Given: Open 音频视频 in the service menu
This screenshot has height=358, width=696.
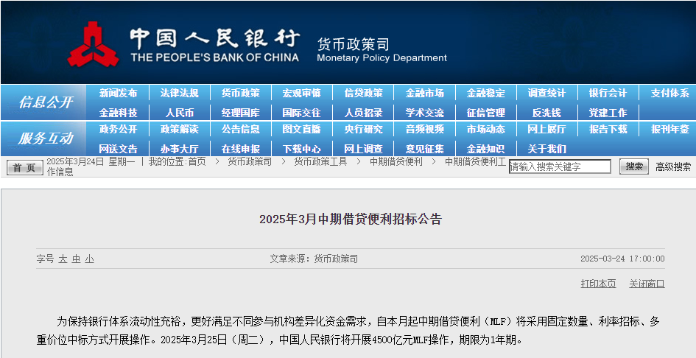Looking at the screenshot, I should pyautogui.click(x=424, y=130).
